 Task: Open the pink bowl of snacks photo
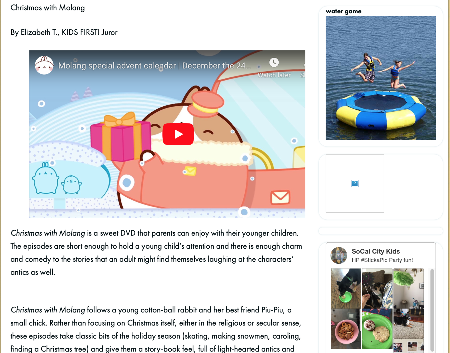point(346,329)
